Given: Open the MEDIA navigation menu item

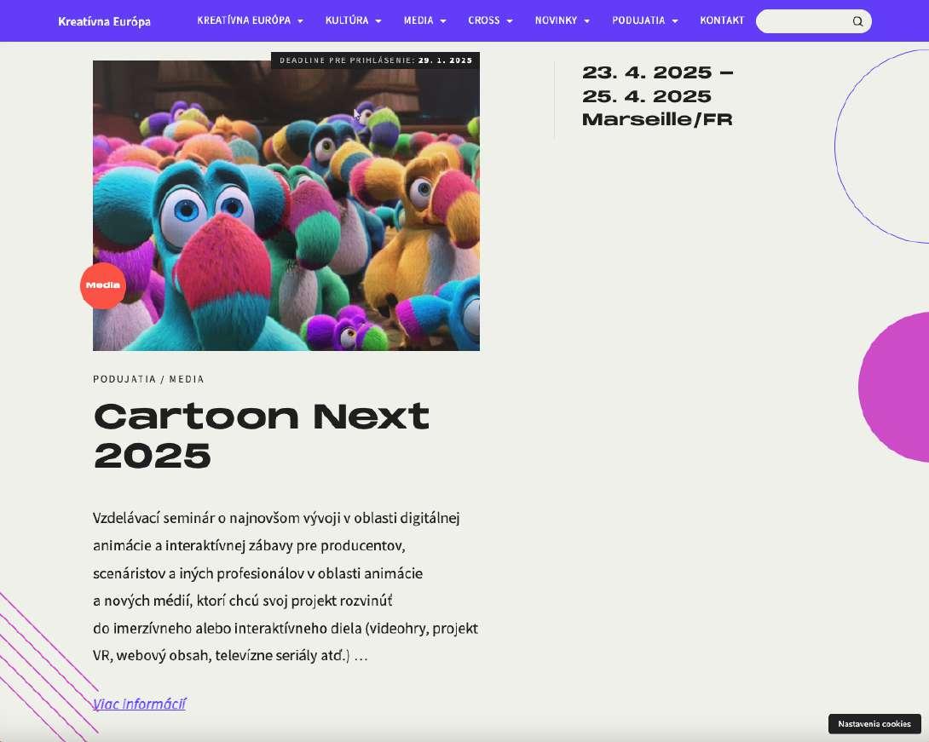Looking at the screenshot, I should tap(418, 20).
